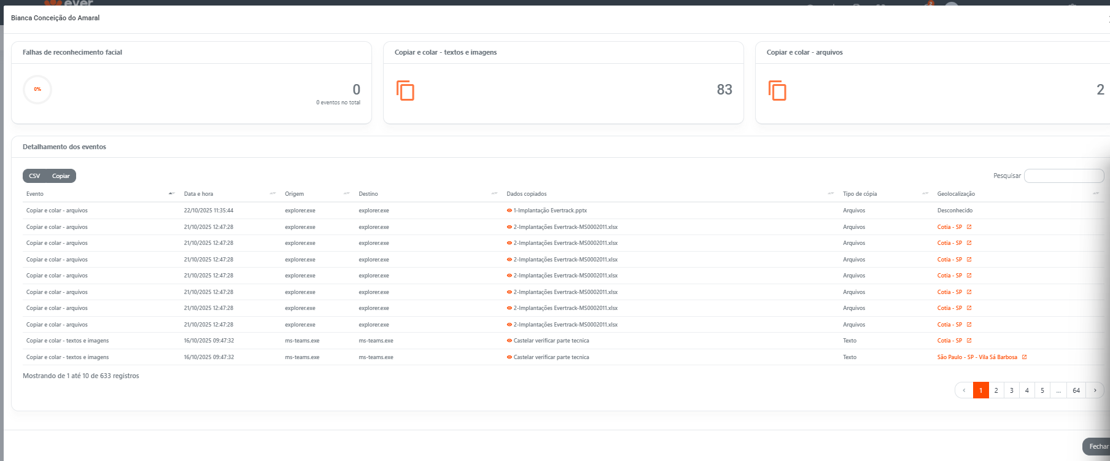Image resolution: width=1110 pixels, height=461 pixels.
Task: Click previous page arrow in pagination
Action: click(x=964, y=390)
